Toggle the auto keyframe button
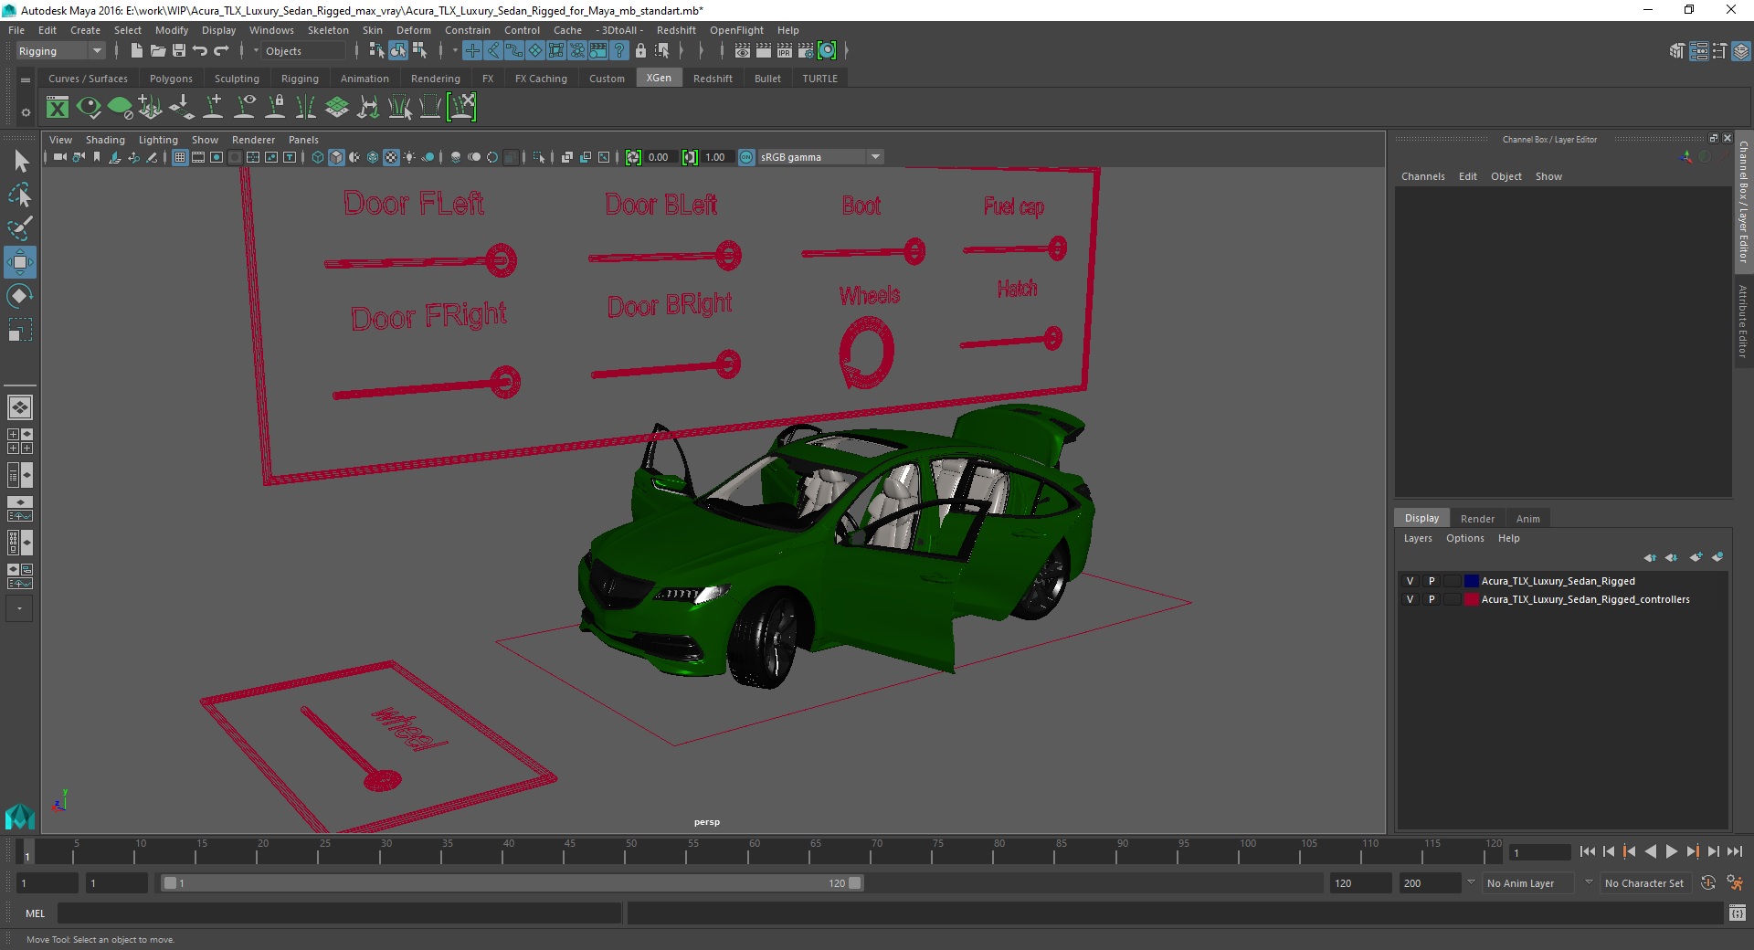The height and width of the screenshot is (950, 1754). coord(1708,883)
